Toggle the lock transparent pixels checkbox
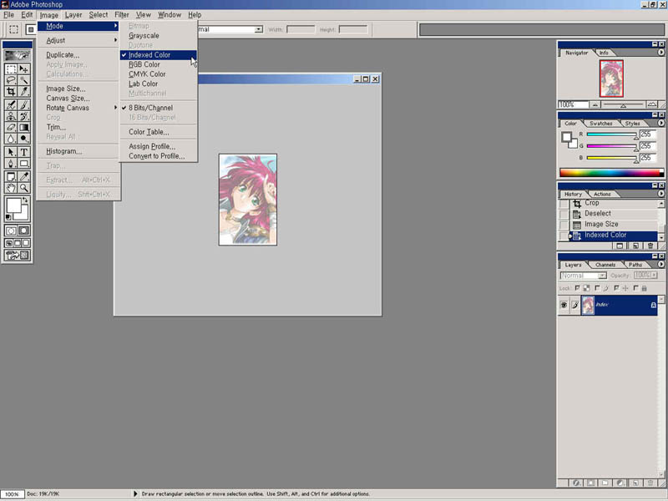 pyautogui.click(x=578, y=288)
